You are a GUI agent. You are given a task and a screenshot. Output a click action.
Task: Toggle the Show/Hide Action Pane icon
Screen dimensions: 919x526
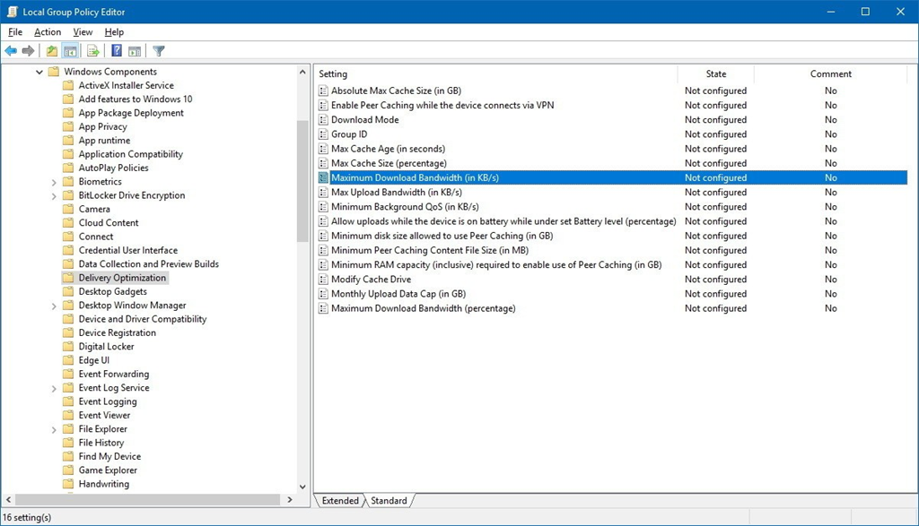pos(135,51)
